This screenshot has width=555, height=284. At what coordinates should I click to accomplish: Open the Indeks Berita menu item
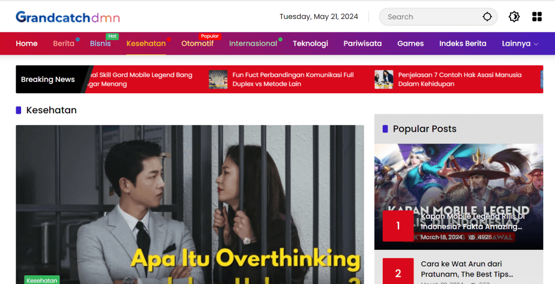tap(463, 43)
